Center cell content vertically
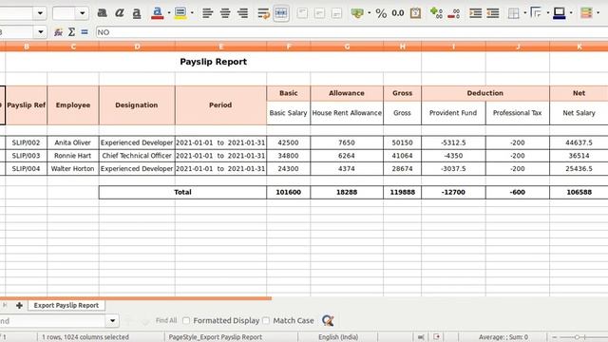This screenshot has width=608, height=342. point(319,13)
